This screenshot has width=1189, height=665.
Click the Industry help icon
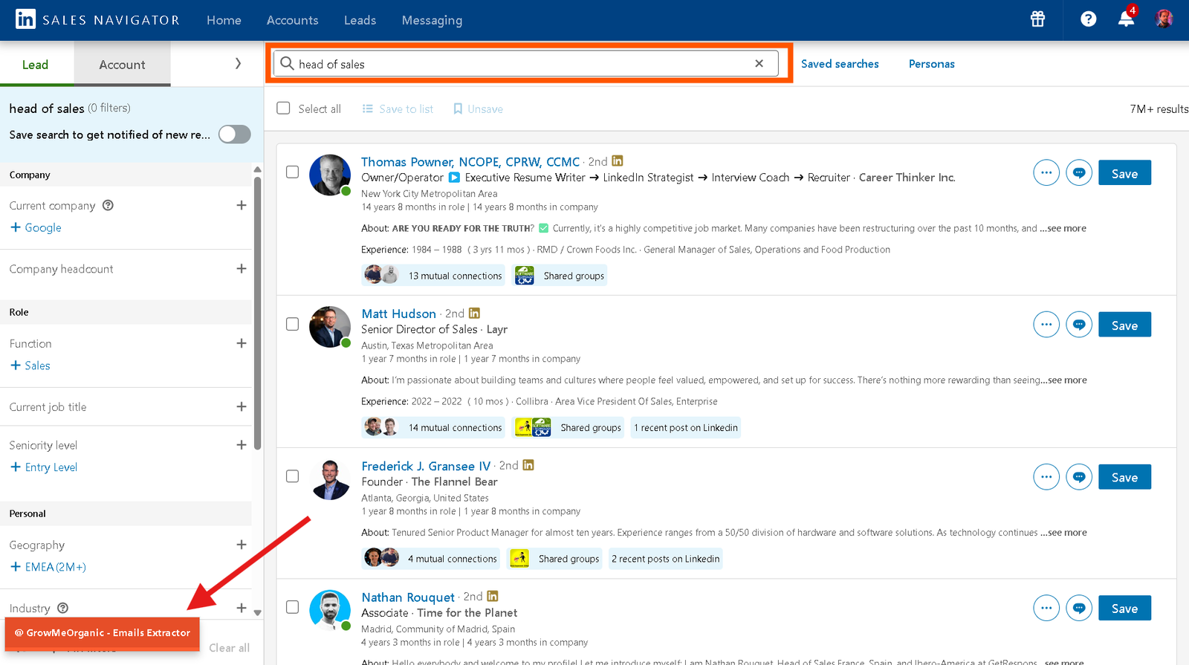point(63,608)
